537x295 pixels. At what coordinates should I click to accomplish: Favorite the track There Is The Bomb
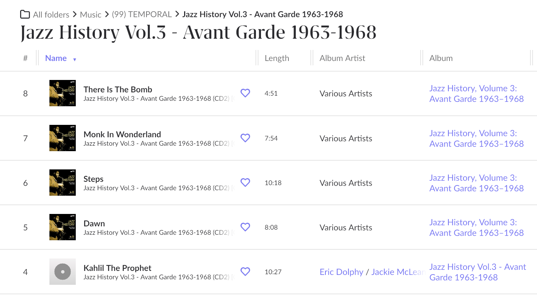(x=245, y=93)
